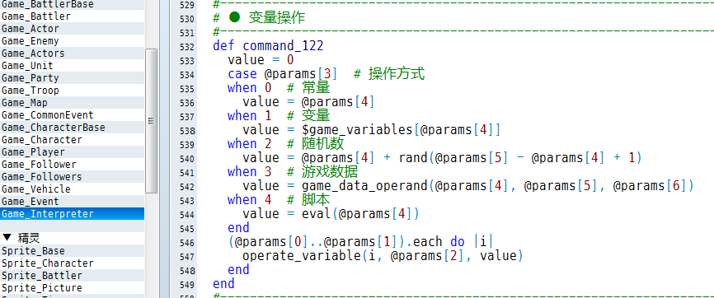Click the 'when 2' 随机数 line

(x=286, y=144)
